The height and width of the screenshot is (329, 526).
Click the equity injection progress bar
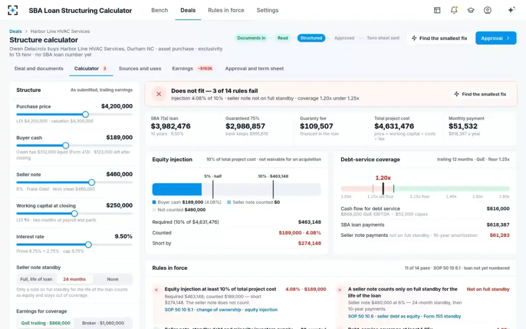pos(237,190)
